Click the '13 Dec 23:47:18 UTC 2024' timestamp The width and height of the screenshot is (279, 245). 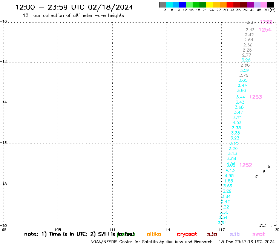247,242
